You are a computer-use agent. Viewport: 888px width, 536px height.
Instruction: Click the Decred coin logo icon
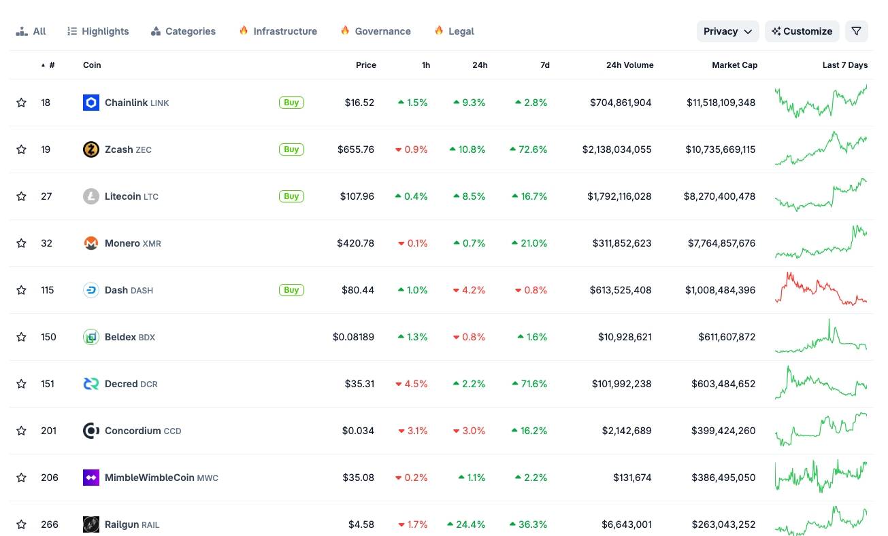(x=91, y=384)
